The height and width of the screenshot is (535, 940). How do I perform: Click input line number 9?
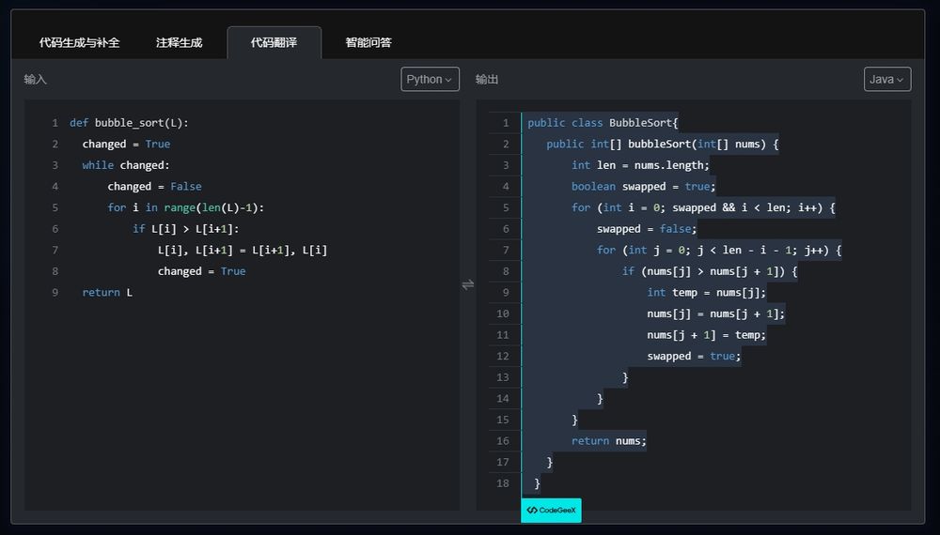(x=55, y=293)
